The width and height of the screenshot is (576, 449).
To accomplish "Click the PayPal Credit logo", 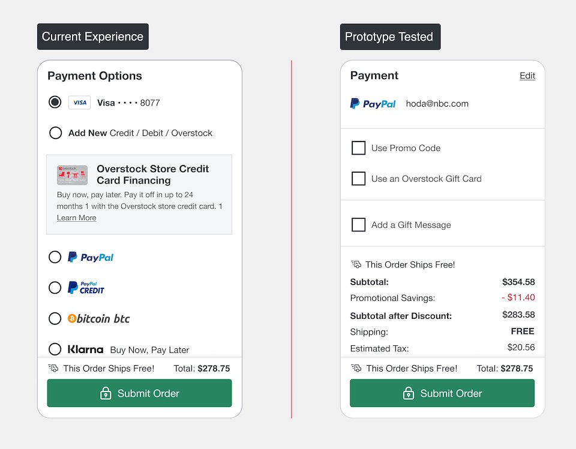I will click(x=86, y=288).
